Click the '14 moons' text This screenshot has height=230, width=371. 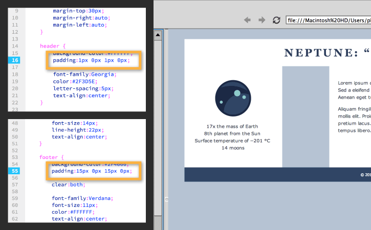point(233,148)
